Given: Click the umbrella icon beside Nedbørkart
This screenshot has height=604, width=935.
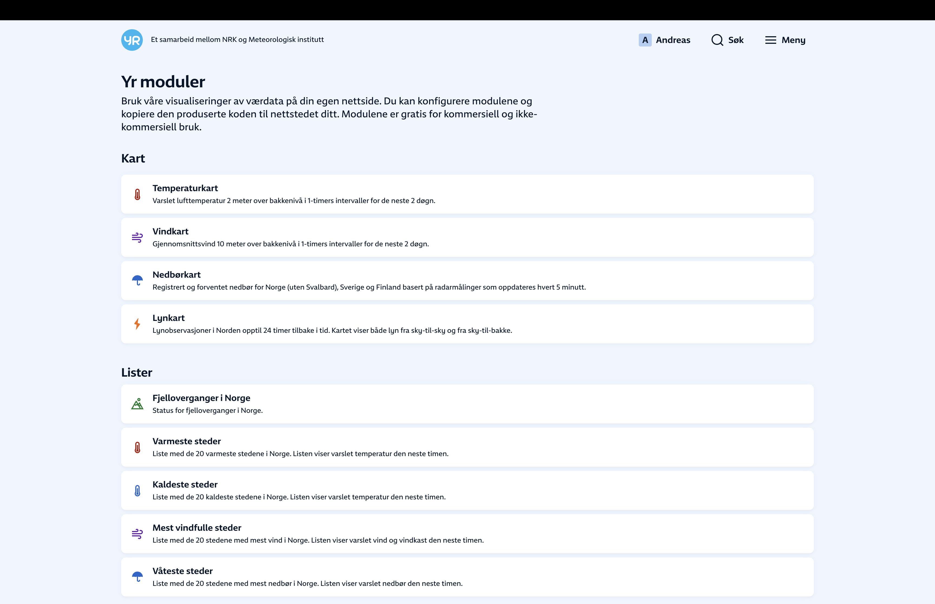Looking at the screenshot, I should tap(137, 281).
